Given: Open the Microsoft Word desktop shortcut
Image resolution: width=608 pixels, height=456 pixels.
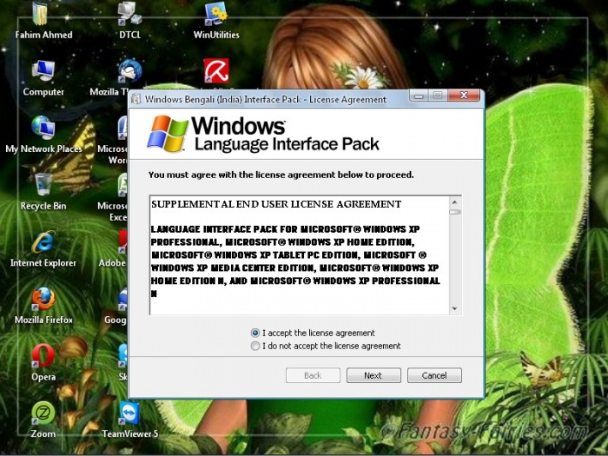Looking at the screenshot, I should [x=122, y=128].
